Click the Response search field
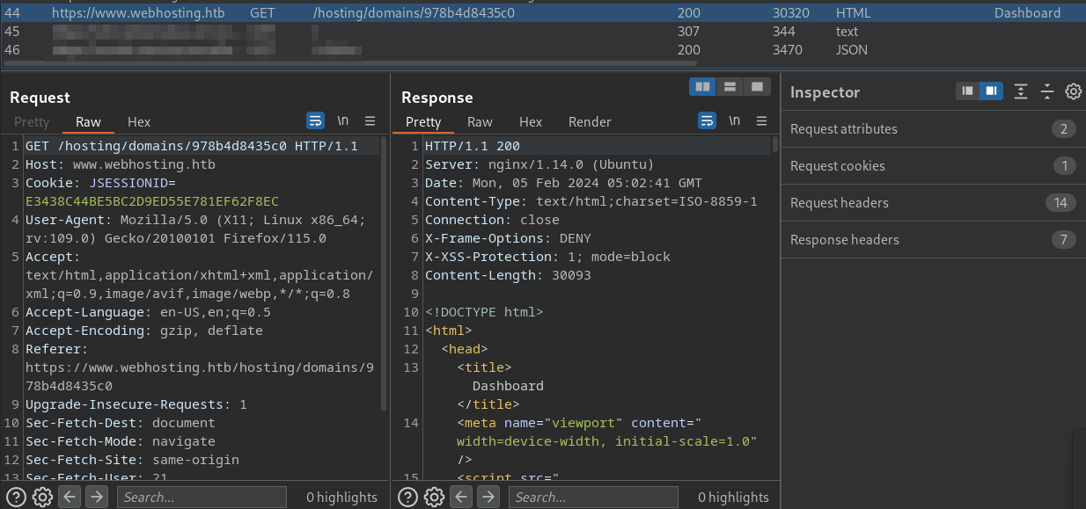1086x509 pixels. 593,497
